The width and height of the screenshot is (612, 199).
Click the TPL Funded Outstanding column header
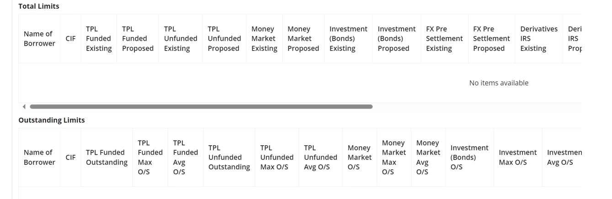pyautogui.click(x=106, y=157)
